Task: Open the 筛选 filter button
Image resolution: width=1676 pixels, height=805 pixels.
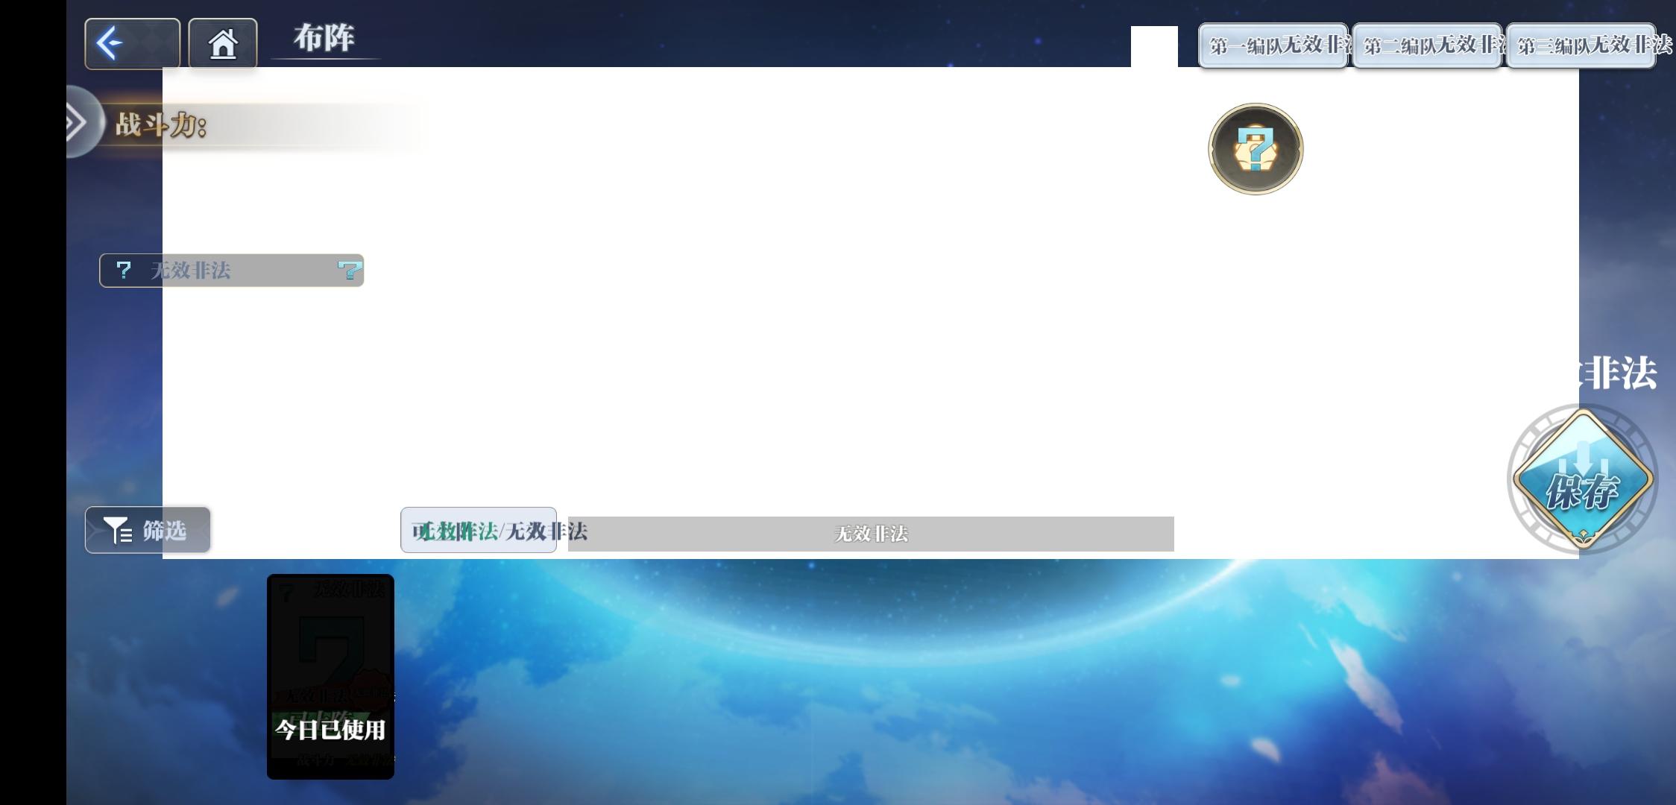Action: tap(148, 530)
